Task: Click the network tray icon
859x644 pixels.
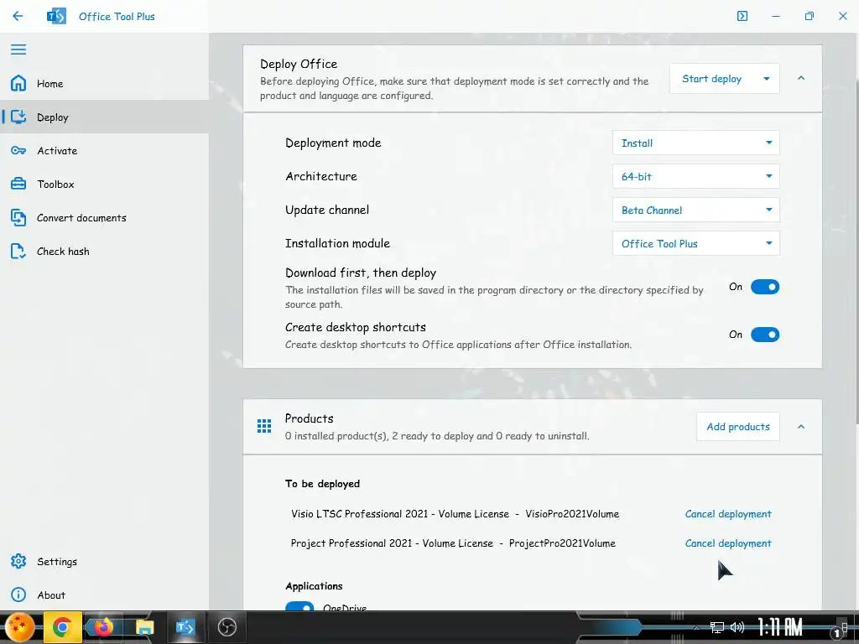Action: (x=716, y=627)
